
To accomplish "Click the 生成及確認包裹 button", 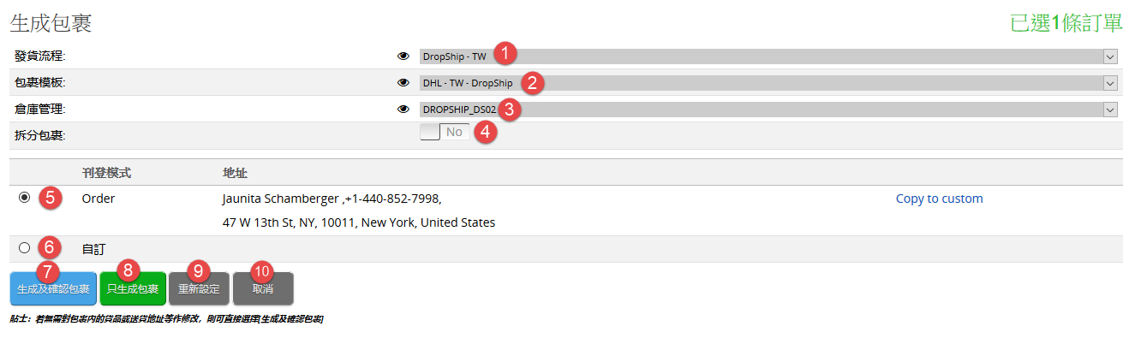I will (53, 289).
